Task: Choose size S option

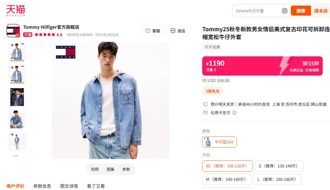Action: [x=279, y=166]
